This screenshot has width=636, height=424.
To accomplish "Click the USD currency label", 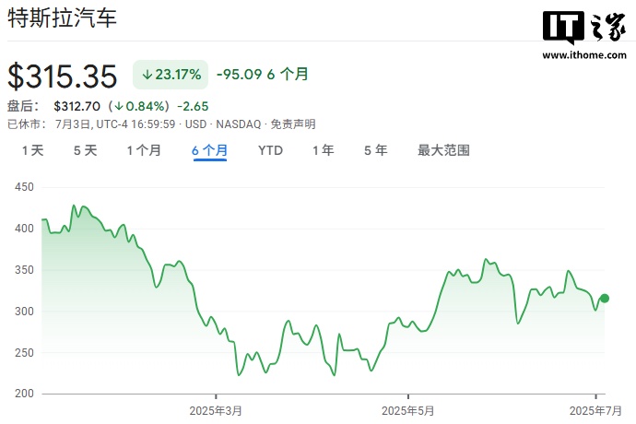I will (196, 124).
